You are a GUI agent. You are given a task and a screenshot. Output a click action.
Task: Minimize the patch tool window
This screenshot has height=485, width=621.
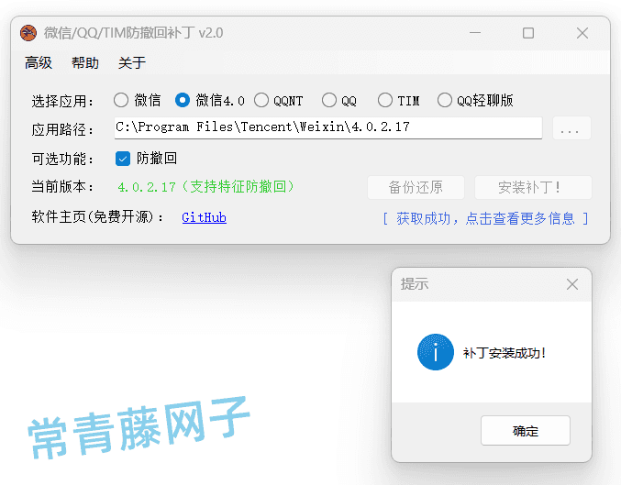click(475, 33)
